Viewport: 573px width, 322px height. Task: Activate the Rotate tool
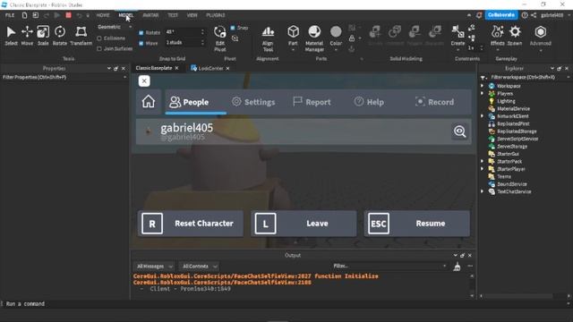click(60, 36)
